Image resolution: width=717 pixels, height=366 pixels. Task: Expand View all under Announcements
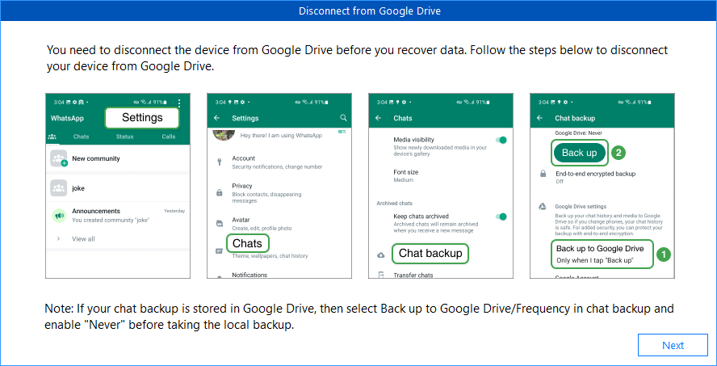82,239
